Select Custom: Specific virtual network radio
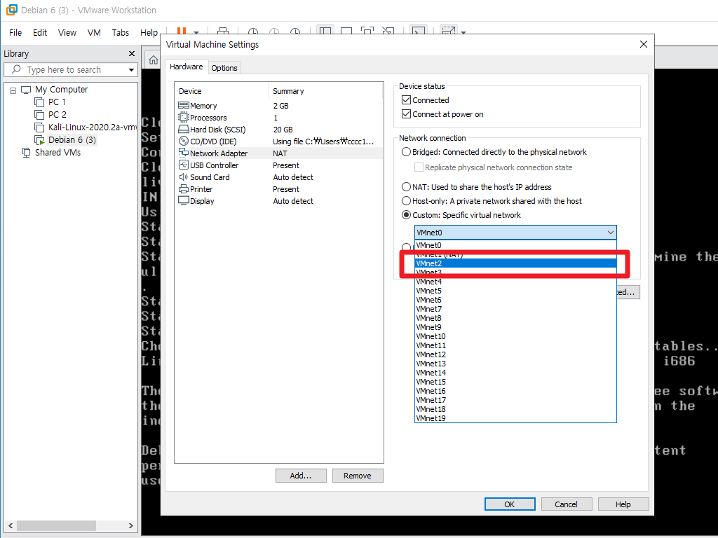This screenshot has height=538, width=718. tap(406, 214)
